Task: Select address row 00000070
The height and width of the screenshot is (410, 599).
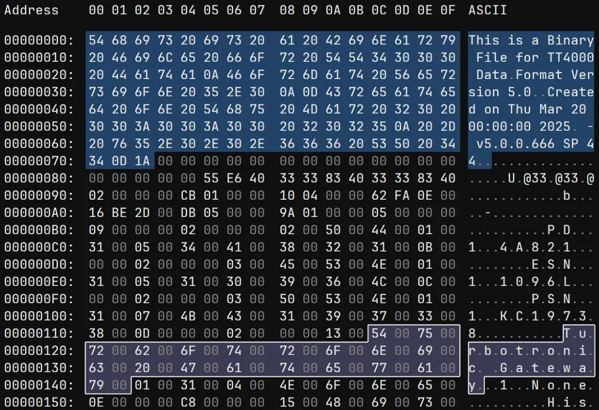Action: tap(39, 161)
